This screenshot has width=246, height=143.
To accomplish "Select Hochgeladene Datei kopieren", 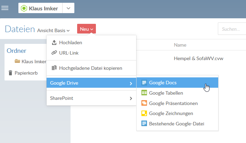I will point(91,68).
